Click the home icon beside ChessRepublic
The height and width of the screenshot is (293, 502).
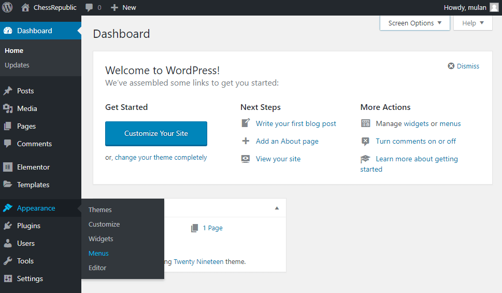click(25, 7)
